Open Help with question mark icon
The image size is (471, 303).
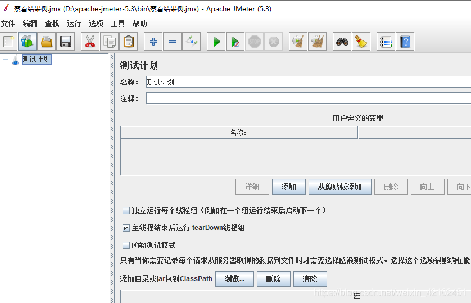pyautogui.click(x=405, y=42)
